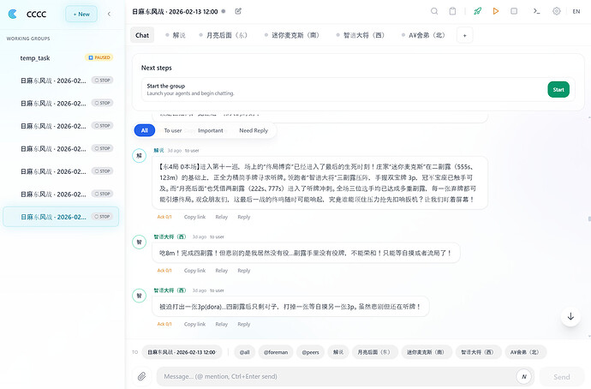Viewport: 591px width, 389px height.
Task: Click the clipboard icon in the header
Action: click(x=452, y=11)
